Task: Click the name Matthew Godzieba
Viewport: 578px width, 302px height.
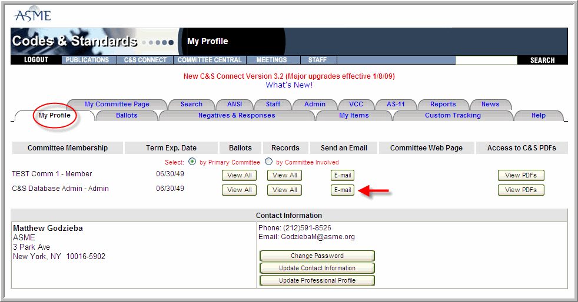Action: click(48, 228)
